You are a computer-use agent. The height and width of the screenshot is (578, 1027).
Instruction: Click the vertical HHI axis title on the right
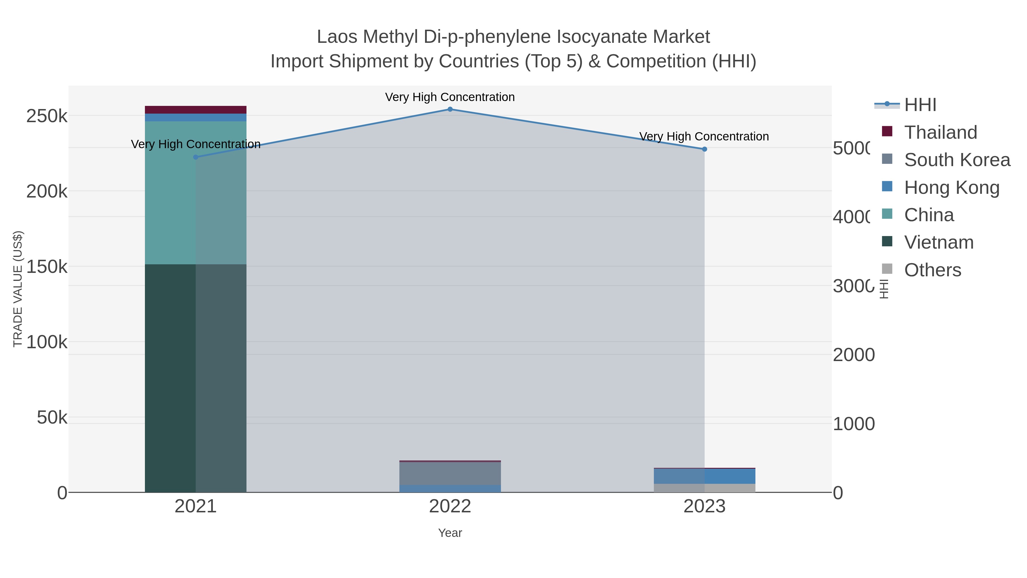[x=884, y=289]
